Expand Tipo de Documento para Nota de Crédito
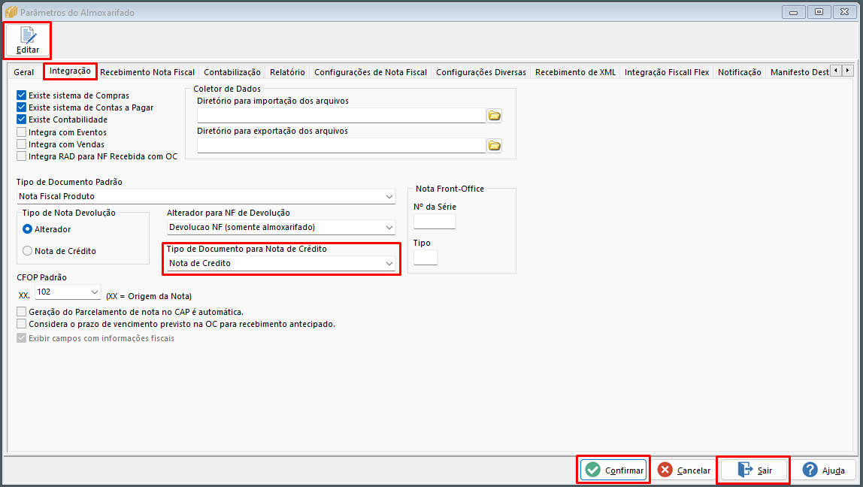 tap(389, 264)
